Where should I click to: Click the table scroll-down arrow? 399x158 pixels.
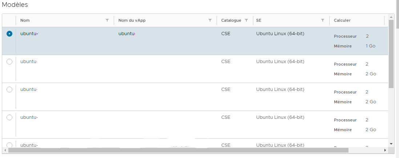391,144
